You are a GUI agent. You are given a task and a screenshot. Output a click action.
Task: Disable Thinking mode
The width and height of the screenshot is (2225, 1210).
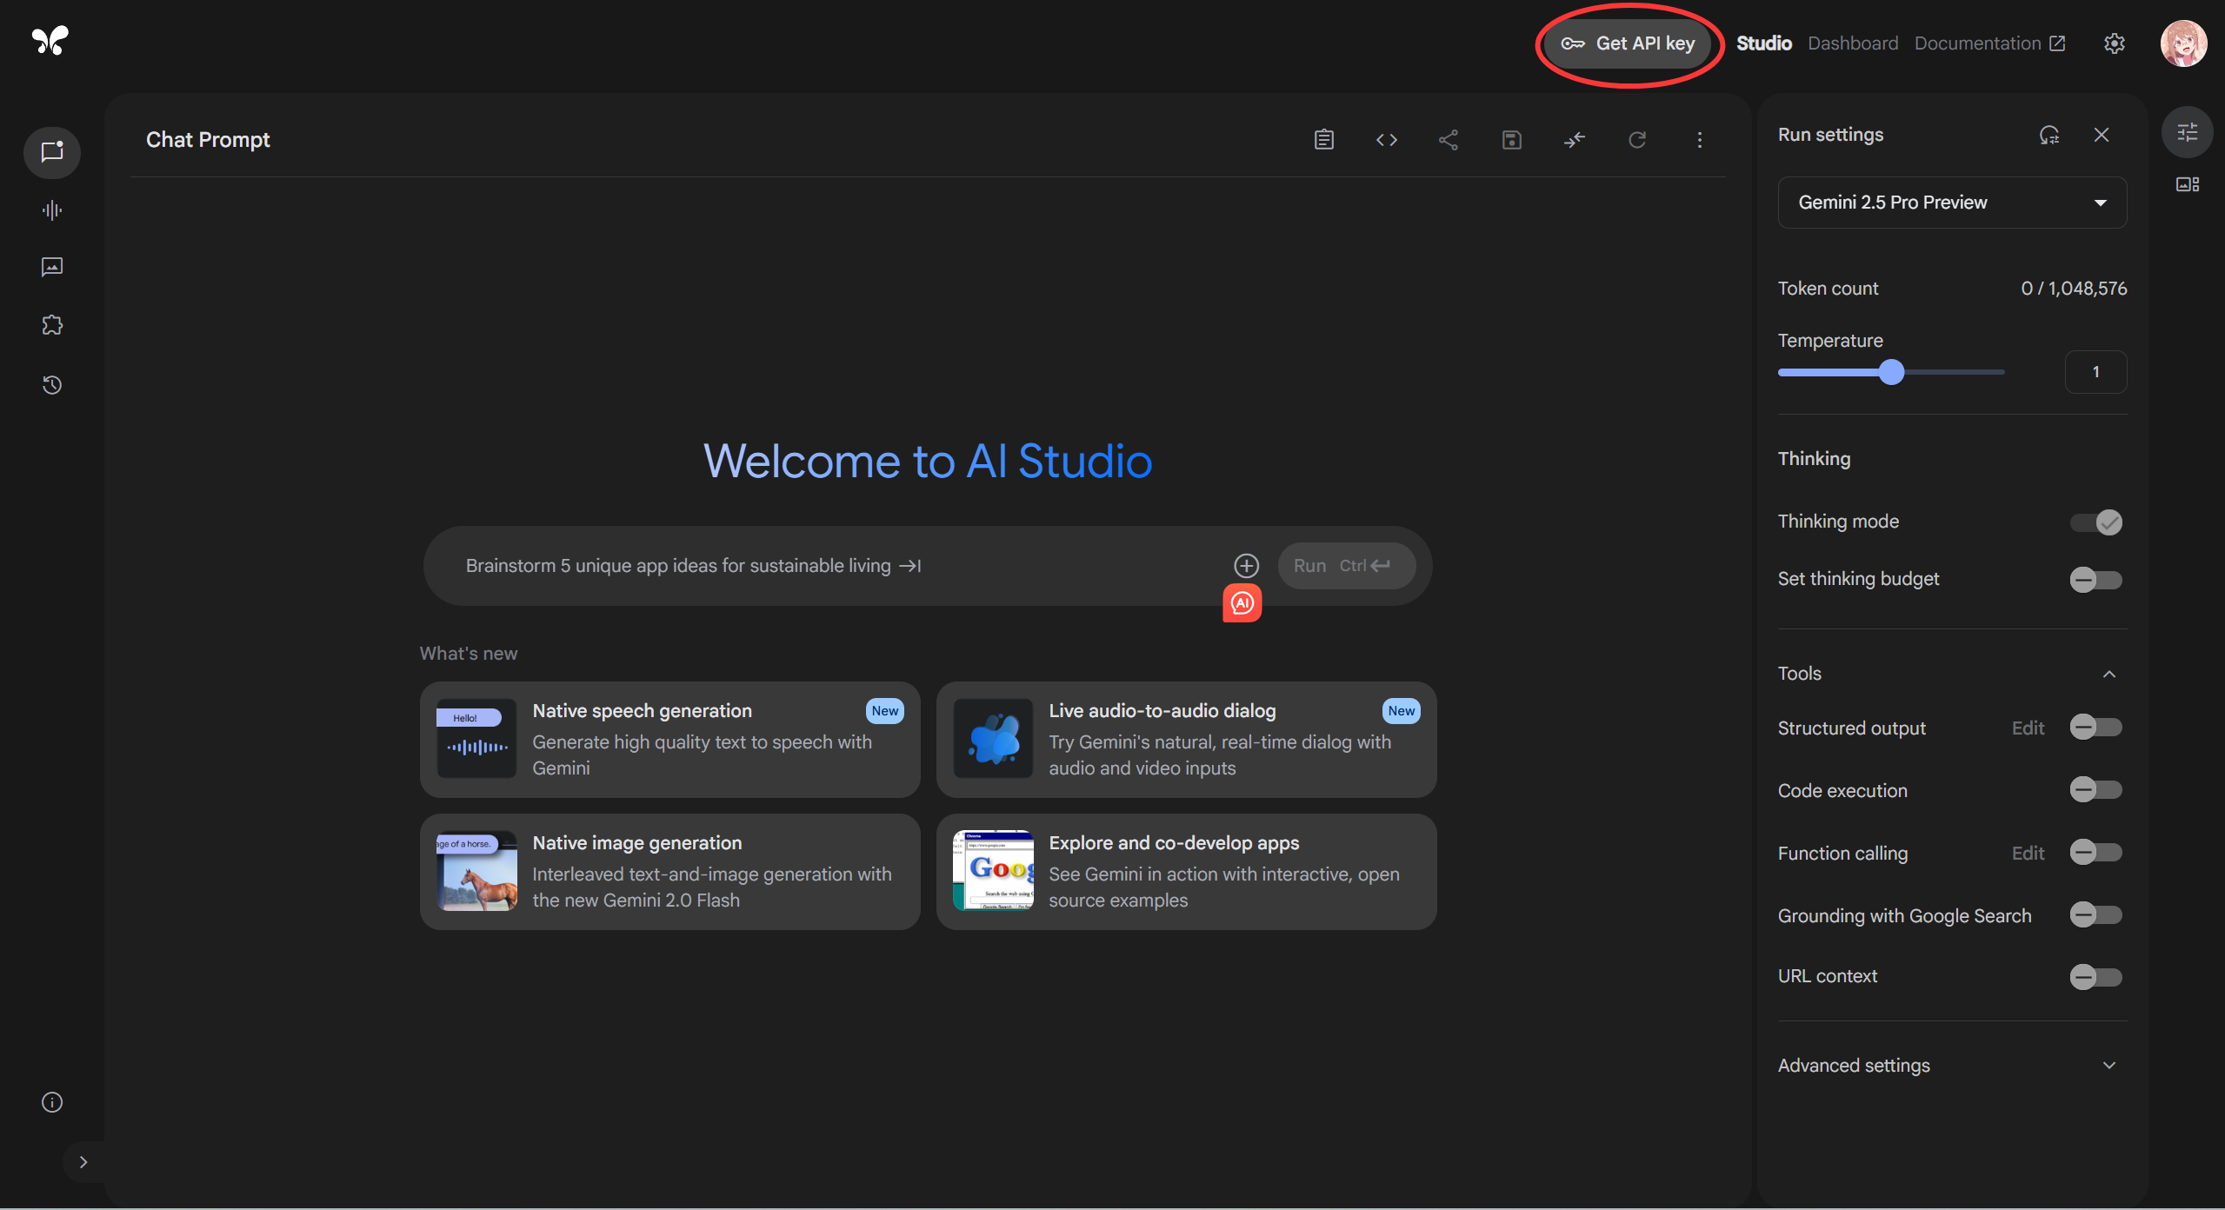pos(2095,522)
